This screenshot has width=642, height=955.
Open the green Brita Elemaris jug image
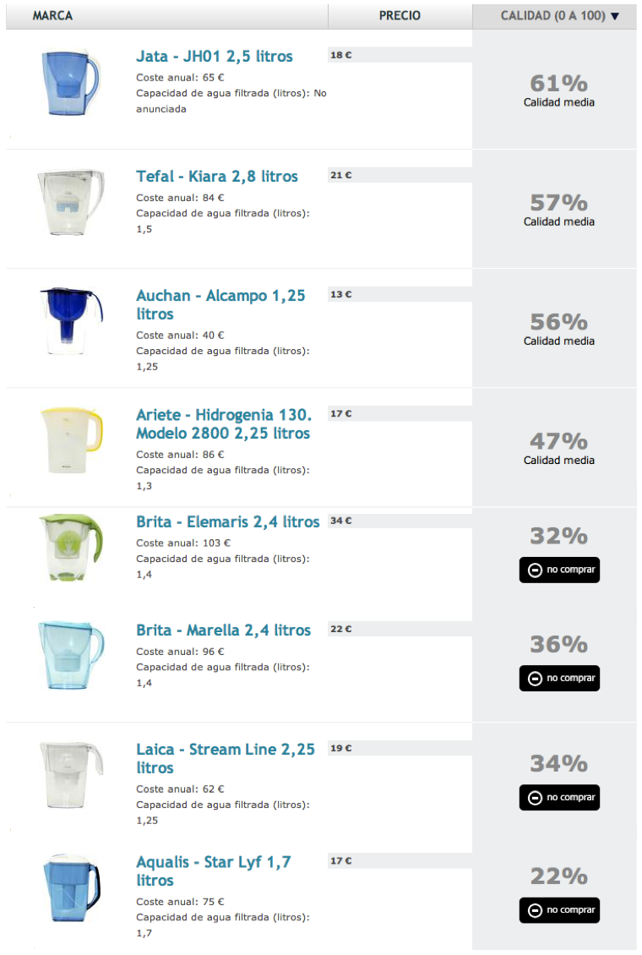(x=71, y=548)
